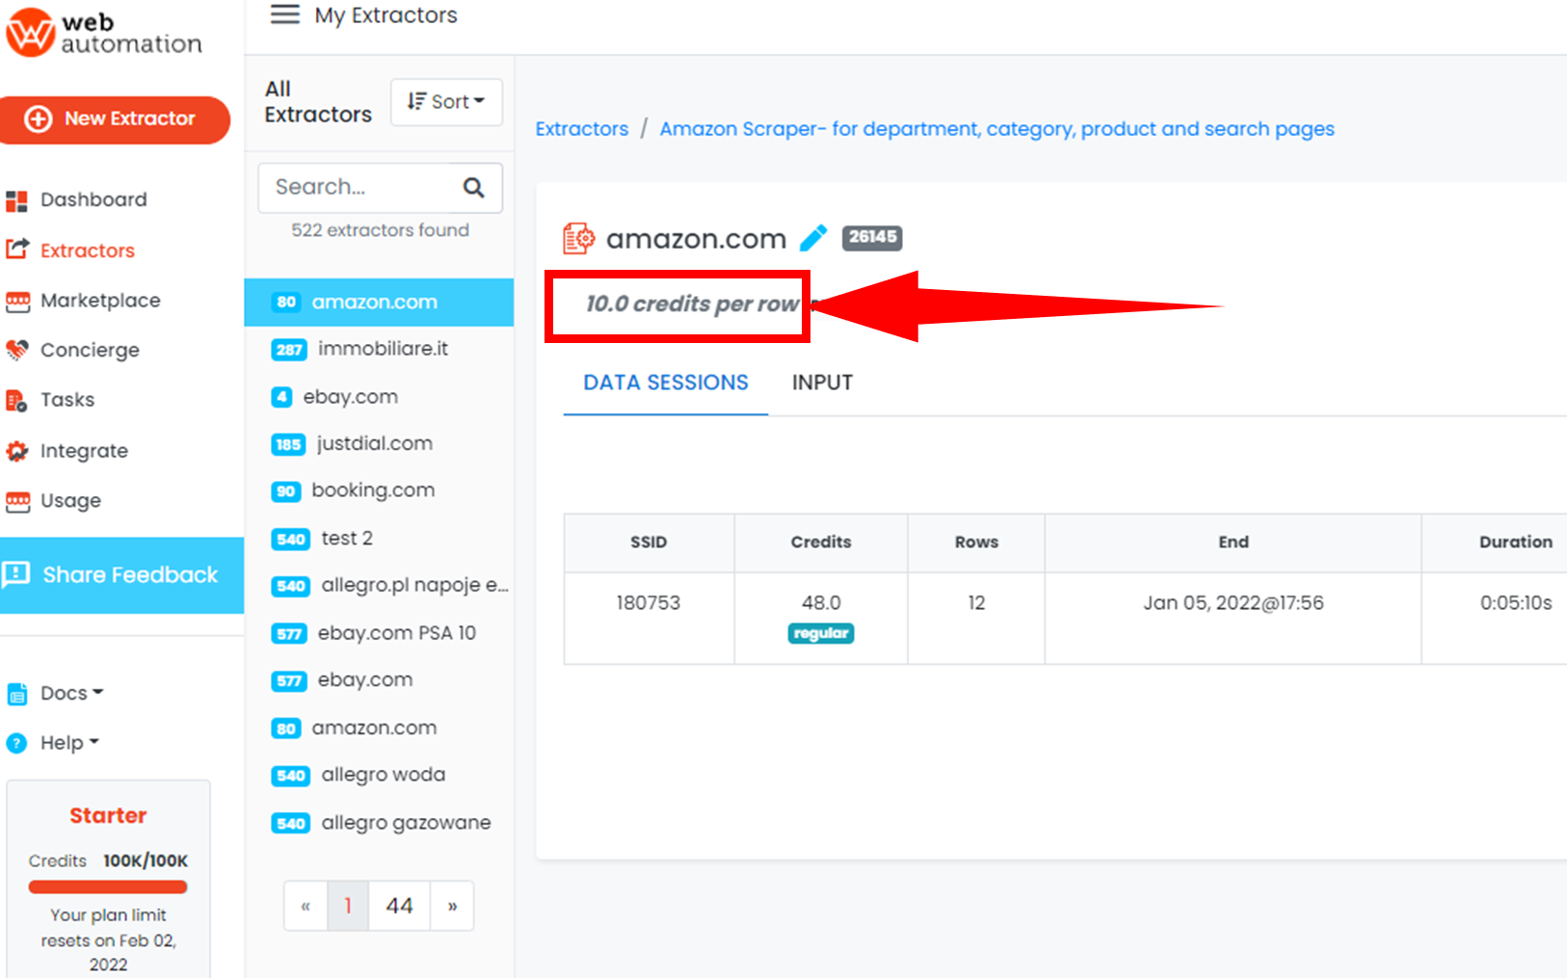Click the Duration column header
The image size is (1567, 978).
1516,542
